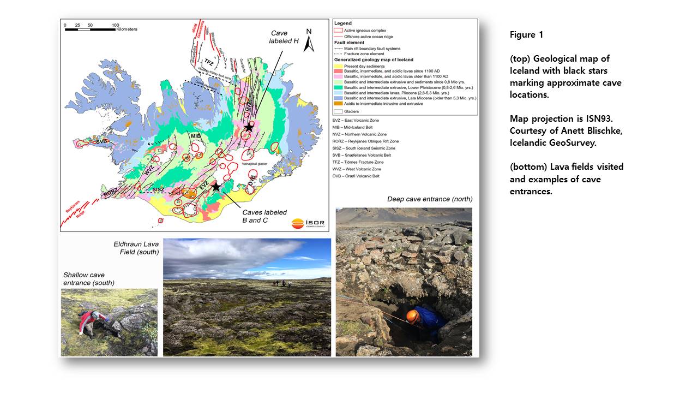The image size is (698, 393).
Task: Click '(bottom) Lava fields visited' caption paragraph
Action: coord(567,178)
